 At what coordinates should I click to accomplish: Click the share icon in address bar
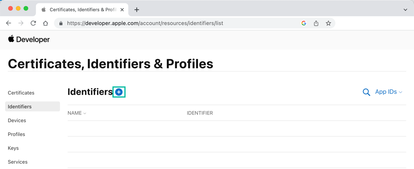316,23
